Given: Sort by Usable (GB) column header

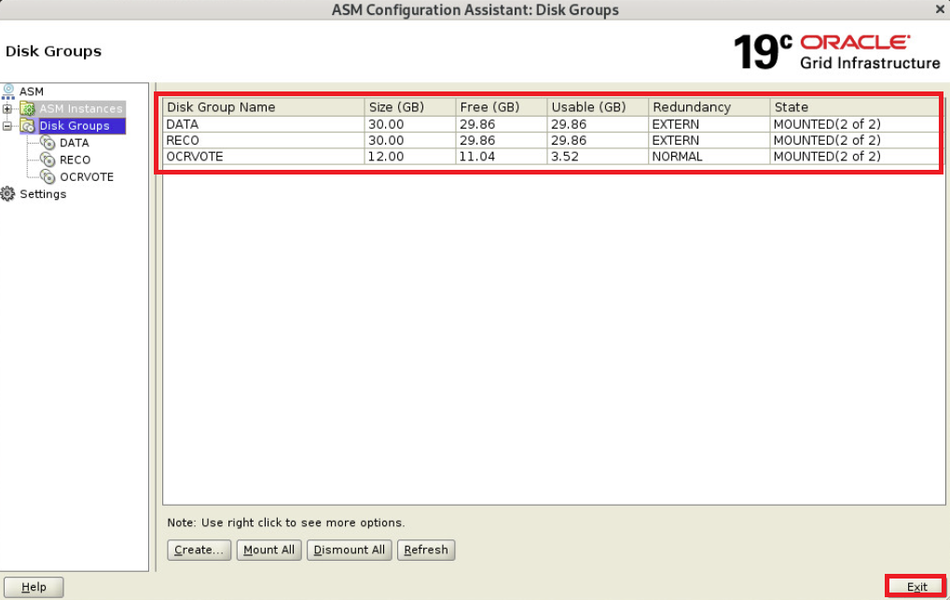Looking at the screenshot, I should 598,107.
